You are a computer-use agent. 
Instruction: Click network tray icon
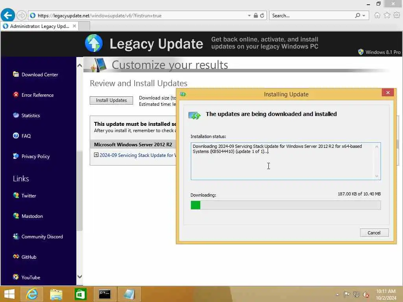[357, 294]
